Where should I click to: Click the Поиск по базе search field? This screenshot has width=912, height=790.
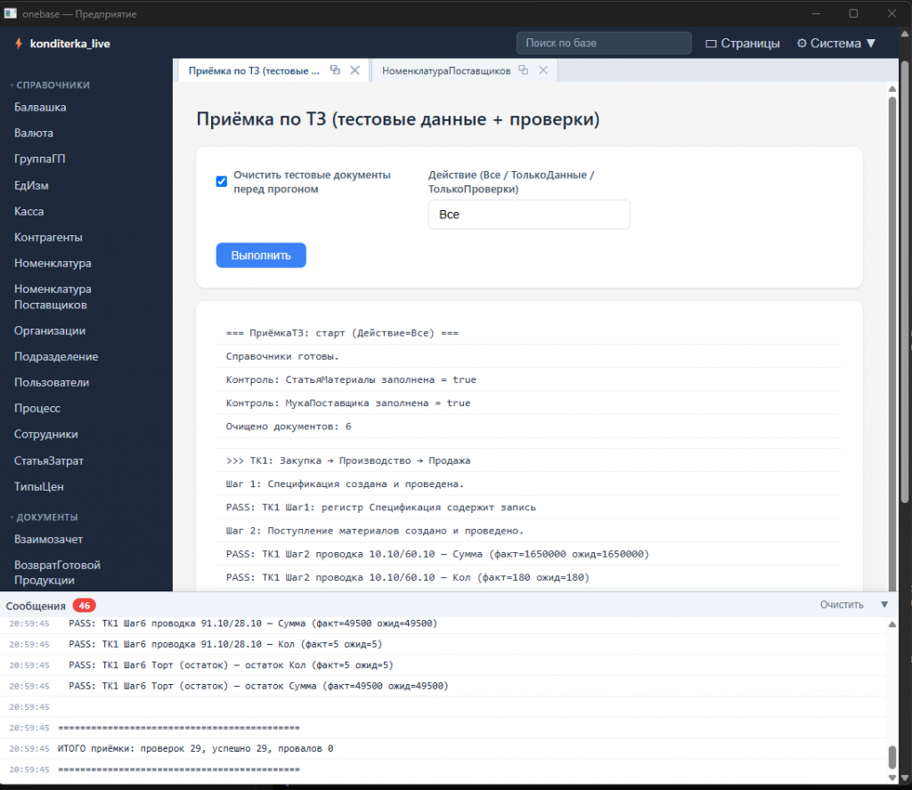[x=604, y=43]
